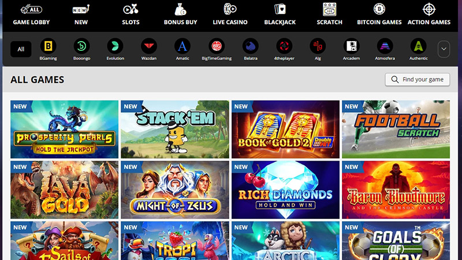Click the All providers filter button

(21, 49)
